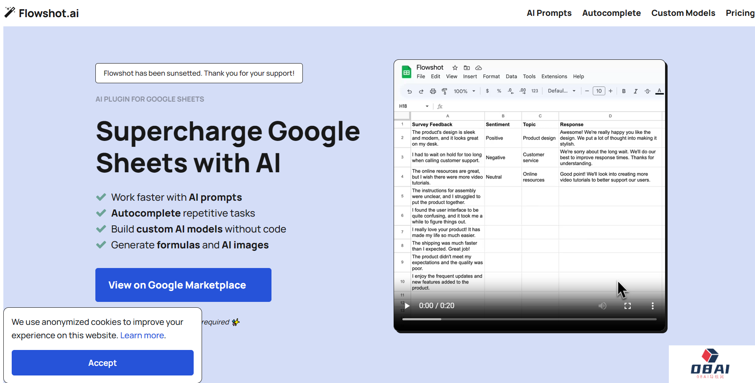Viewport: 755px width, 383px height.
Task: Open the video more options menu
Action: pyautogui.click(x=653, y=306)
